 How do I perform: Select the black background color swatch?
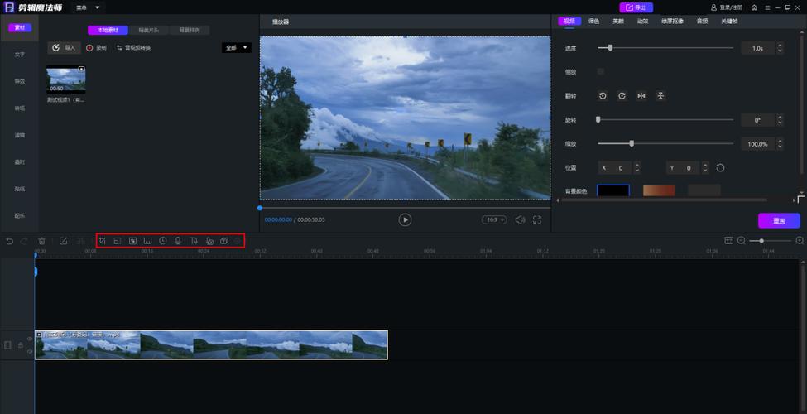612,190
